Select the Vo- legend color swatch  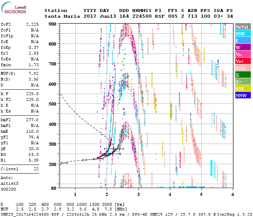pos(243,54)
